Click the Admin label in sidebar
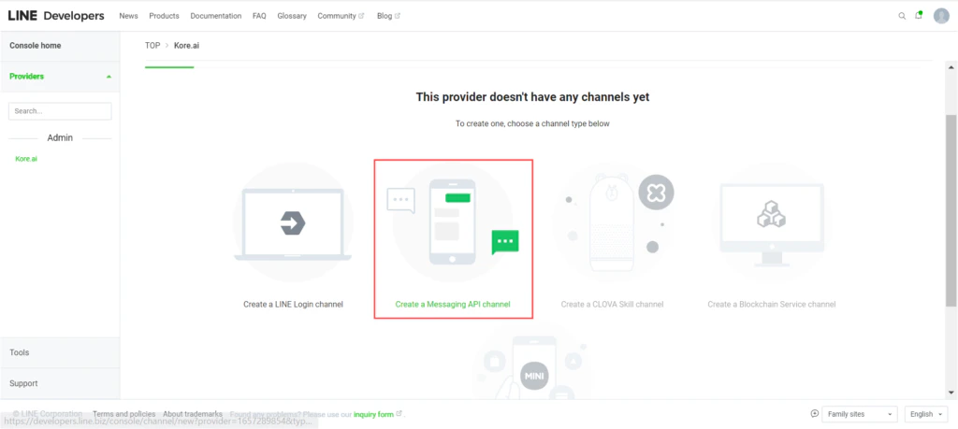 (60, 138)
